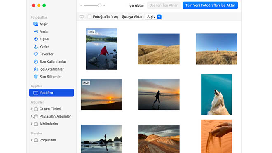The width and height of the screenshot is (272, 153).
Task: Select the empty golden hills photo
Action: [x=159, y=49]
